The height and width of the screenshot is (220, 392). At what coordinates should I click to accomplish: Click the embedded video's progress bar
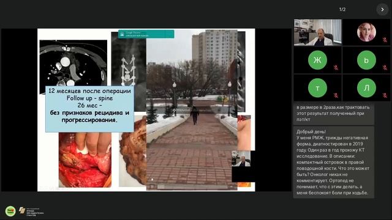click(192, 186)
